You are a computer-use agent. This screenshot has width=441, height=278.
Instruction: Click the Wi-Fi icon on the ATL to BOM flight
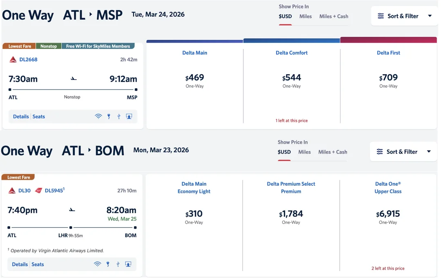coord(98,264)
